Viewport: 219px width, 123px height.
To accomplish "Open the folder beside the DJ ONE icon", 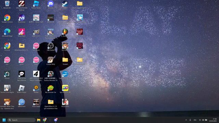I will [65, 19].
